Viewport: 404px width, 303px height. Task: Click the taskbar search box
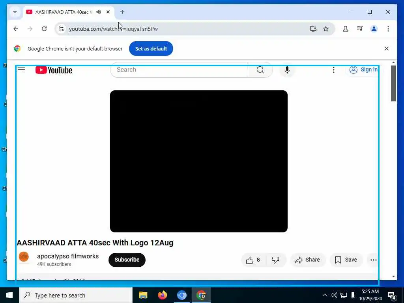click(76, 295)
